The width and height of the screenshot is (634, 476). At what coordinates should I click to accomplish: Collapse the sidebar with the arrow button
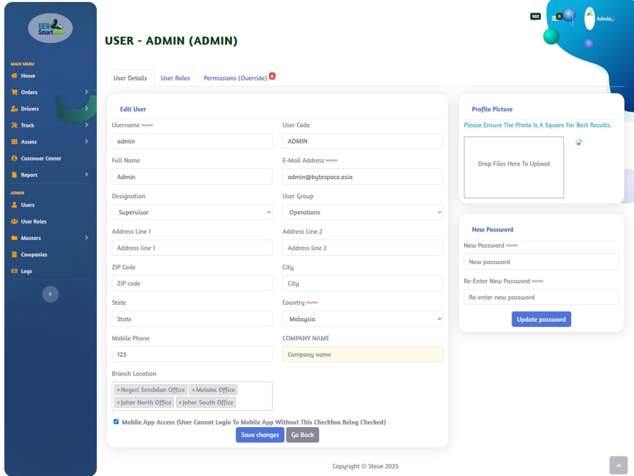click(51, 294)
